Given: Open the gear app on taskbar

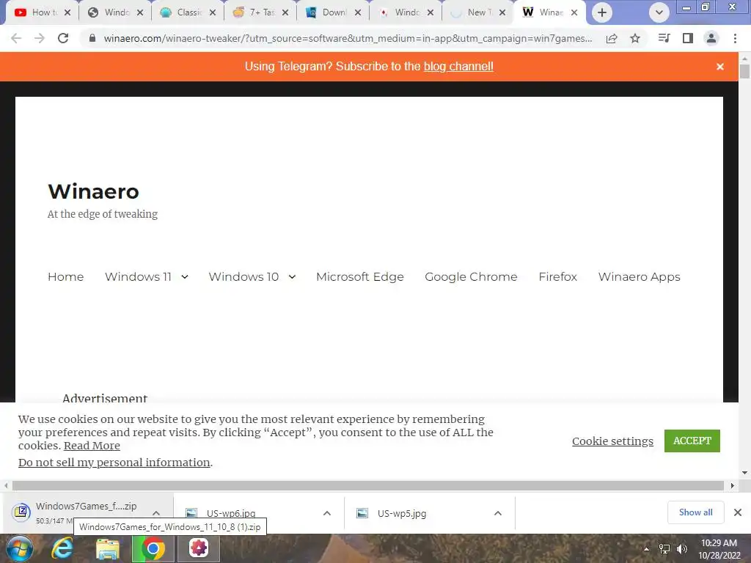Looking at the screenshot, I should click(x=198, y=548).
